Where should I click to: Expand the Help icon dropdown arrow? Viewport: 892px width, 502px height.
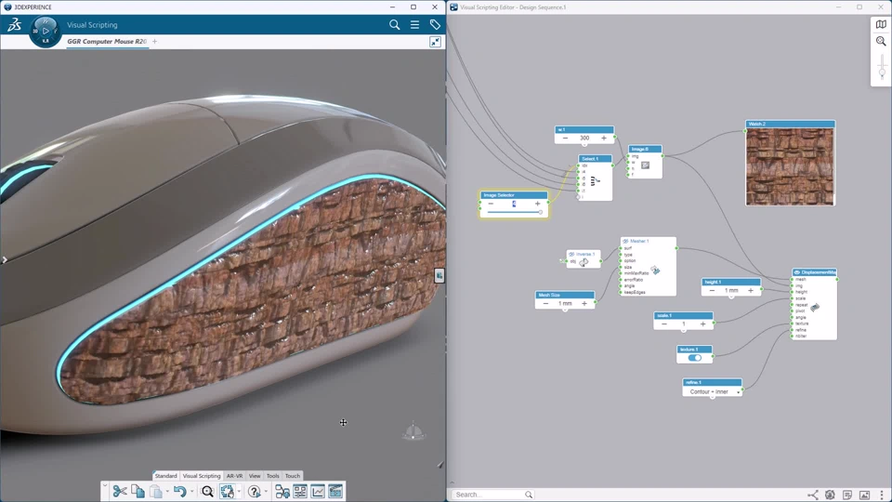click(266, 492)
